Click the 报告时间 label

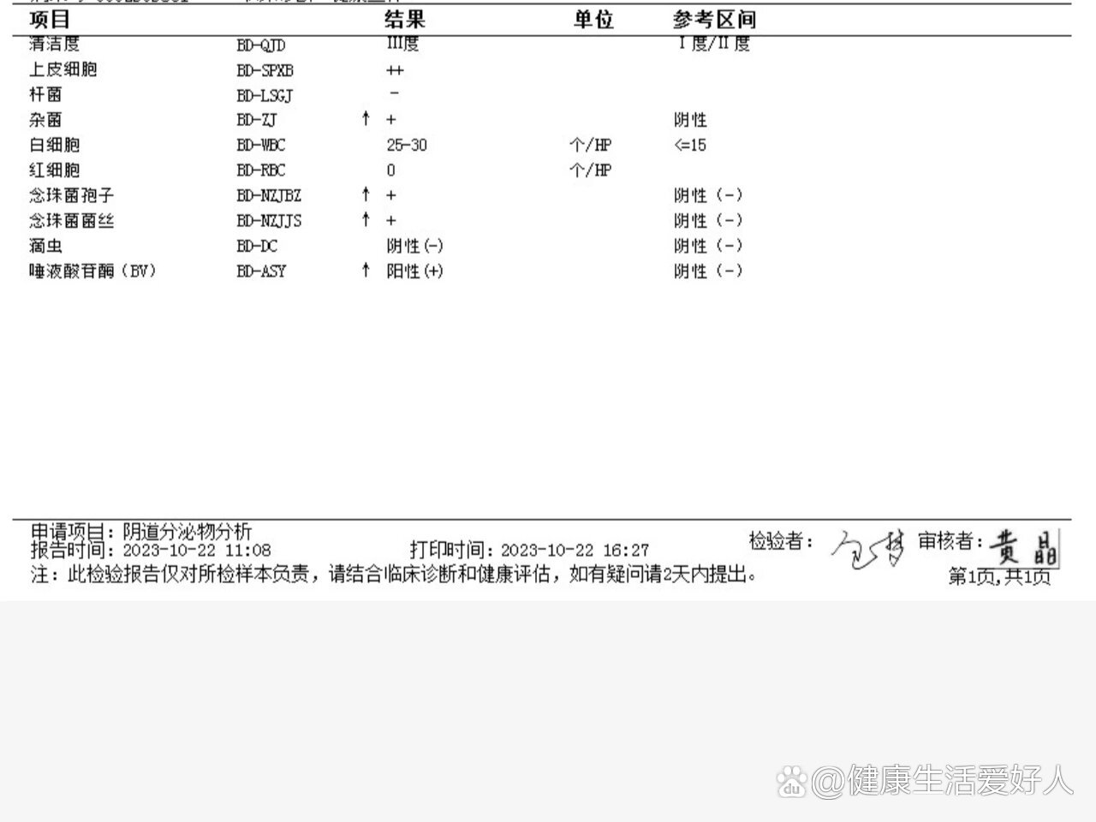coord(72,550)
